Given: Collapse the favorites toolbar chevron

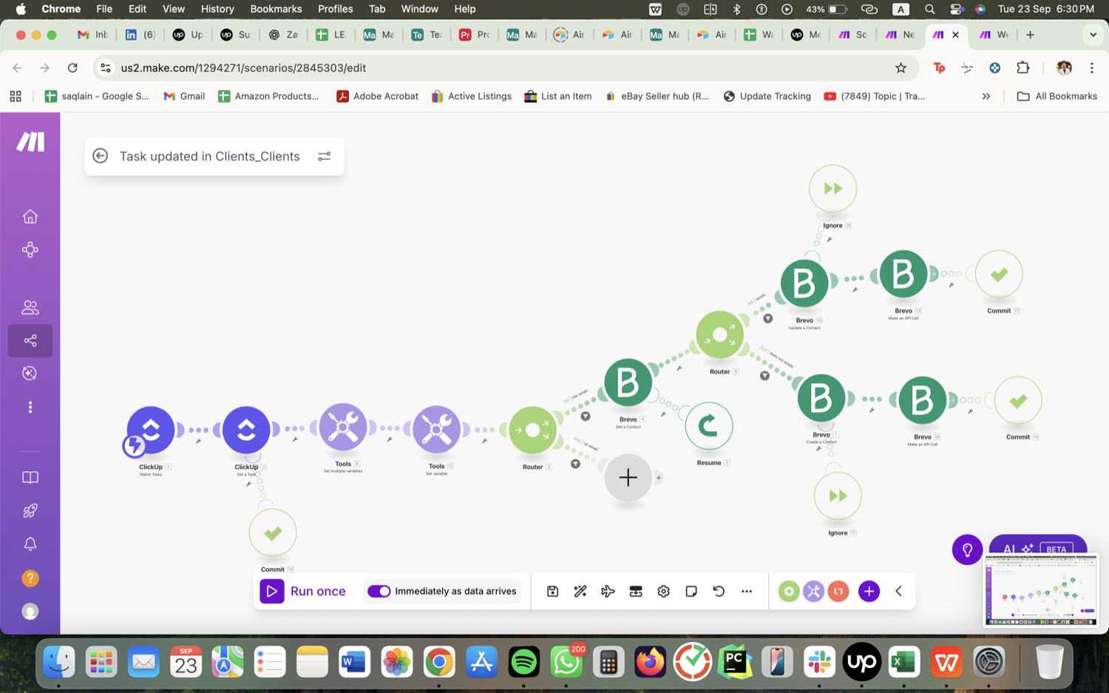Looking at the screenshot, I should tap(898, 591).
